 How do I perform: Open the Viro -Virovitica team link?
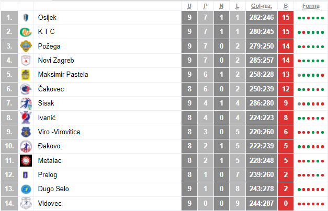click(59, 132)
